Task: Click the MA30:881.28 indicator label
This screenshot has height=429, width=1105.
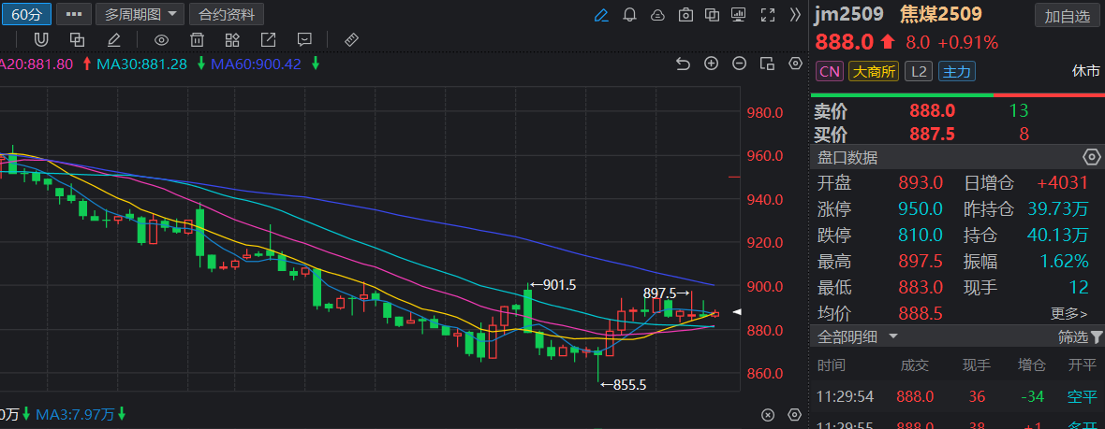Action: [141, 64]
